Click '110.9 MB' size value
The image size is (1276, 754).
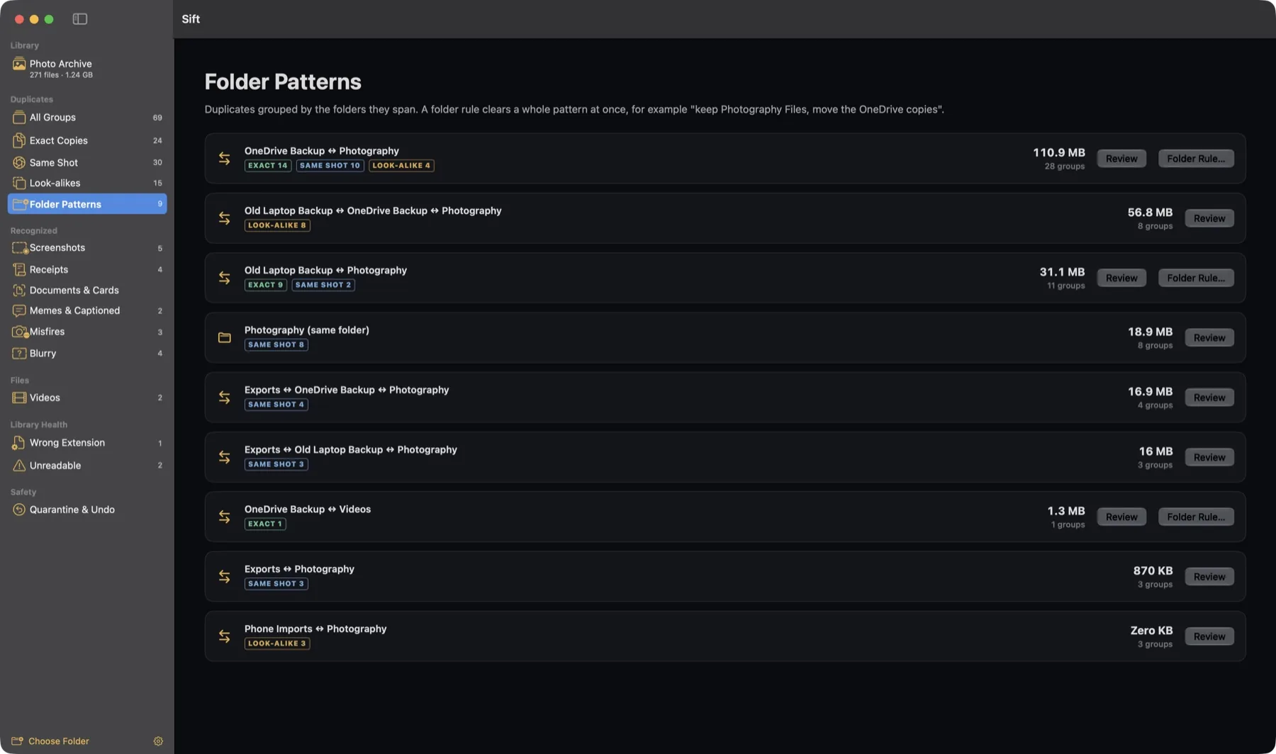[x=1058, y=153]
